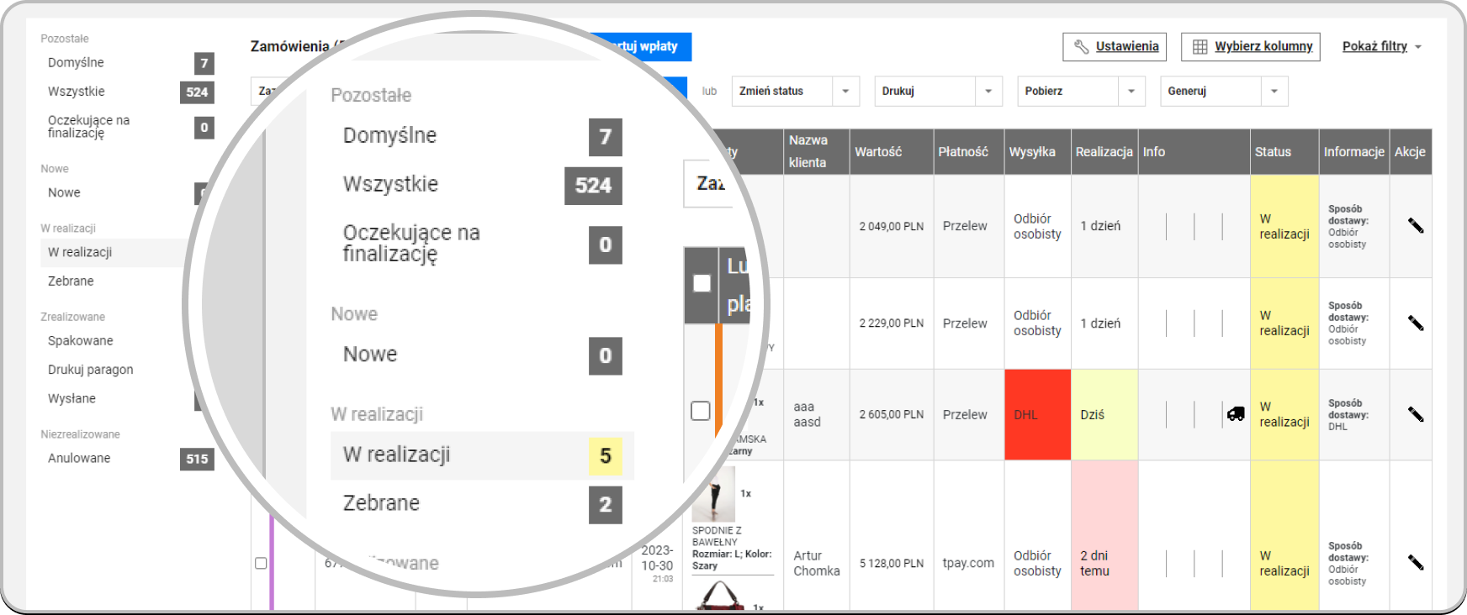
Task: Click 1 dzień in the 2 049,00 PLN row
Action: click(1100, 226)
